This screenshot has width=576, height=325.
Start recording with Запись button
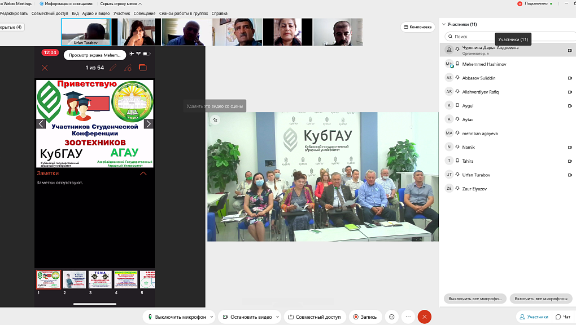(x=365, y=317)
